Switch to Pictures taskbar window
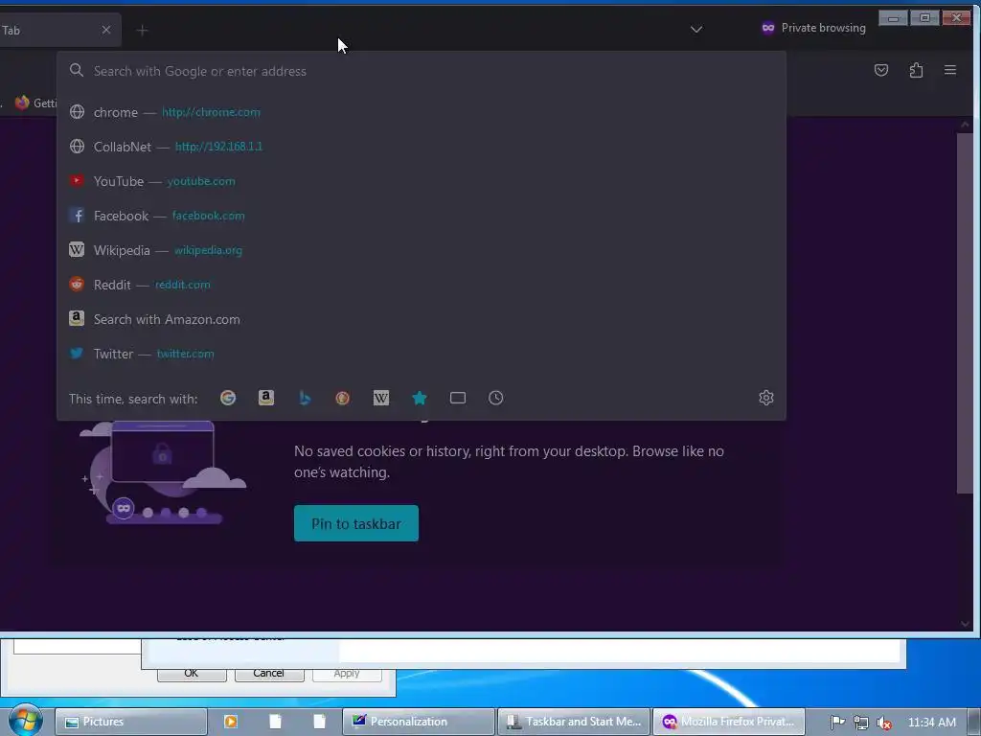981x736 pixels. pyautogui.click(x=131, y=722)
